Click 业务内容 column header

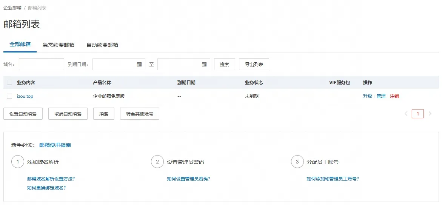[26, 83]
